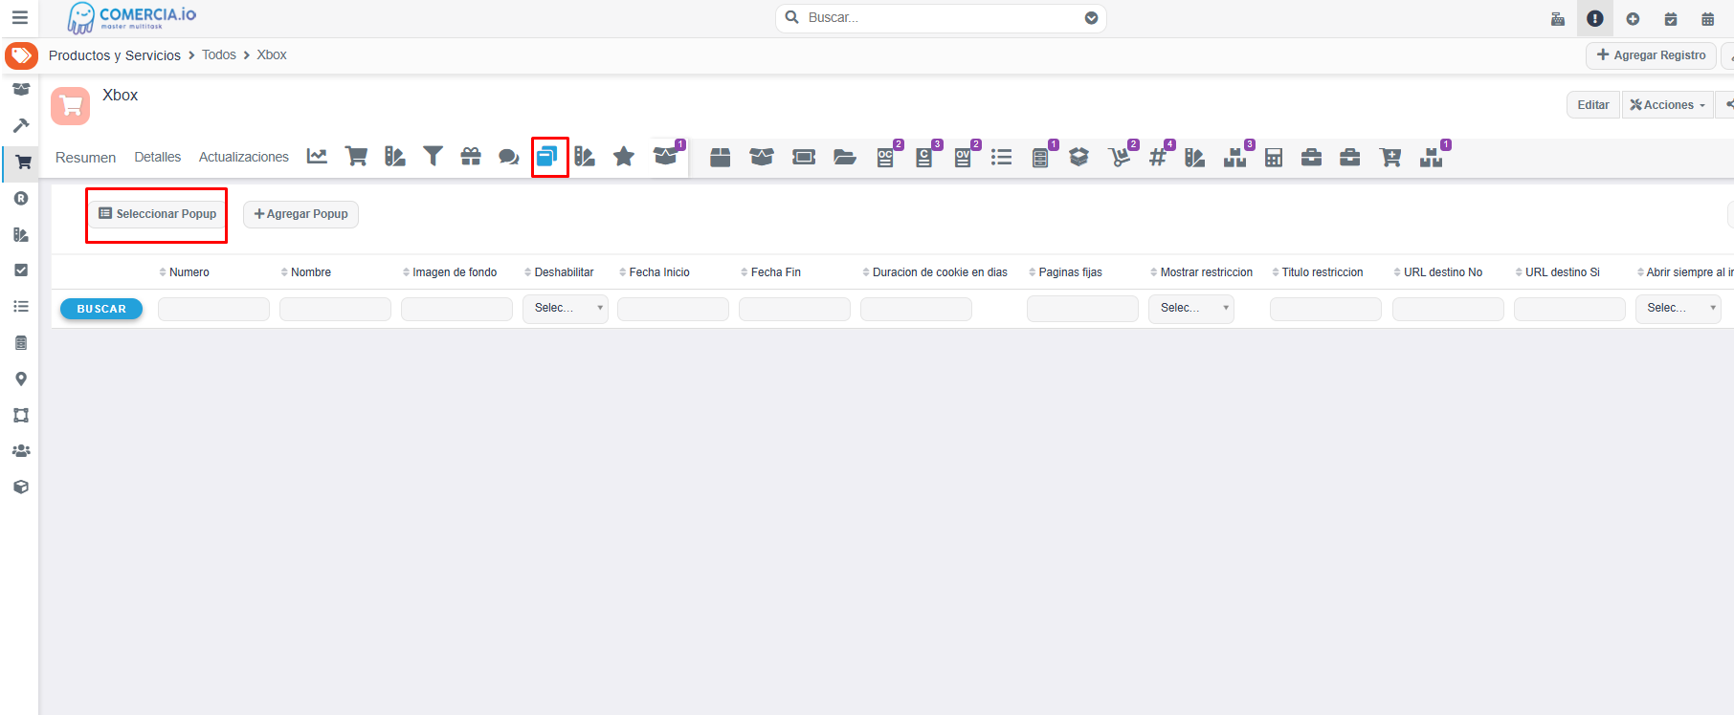The width and height of the screenshot is (1734, 715).
Task: Click the Nombre filter input
Action: [x=335, y=309]
